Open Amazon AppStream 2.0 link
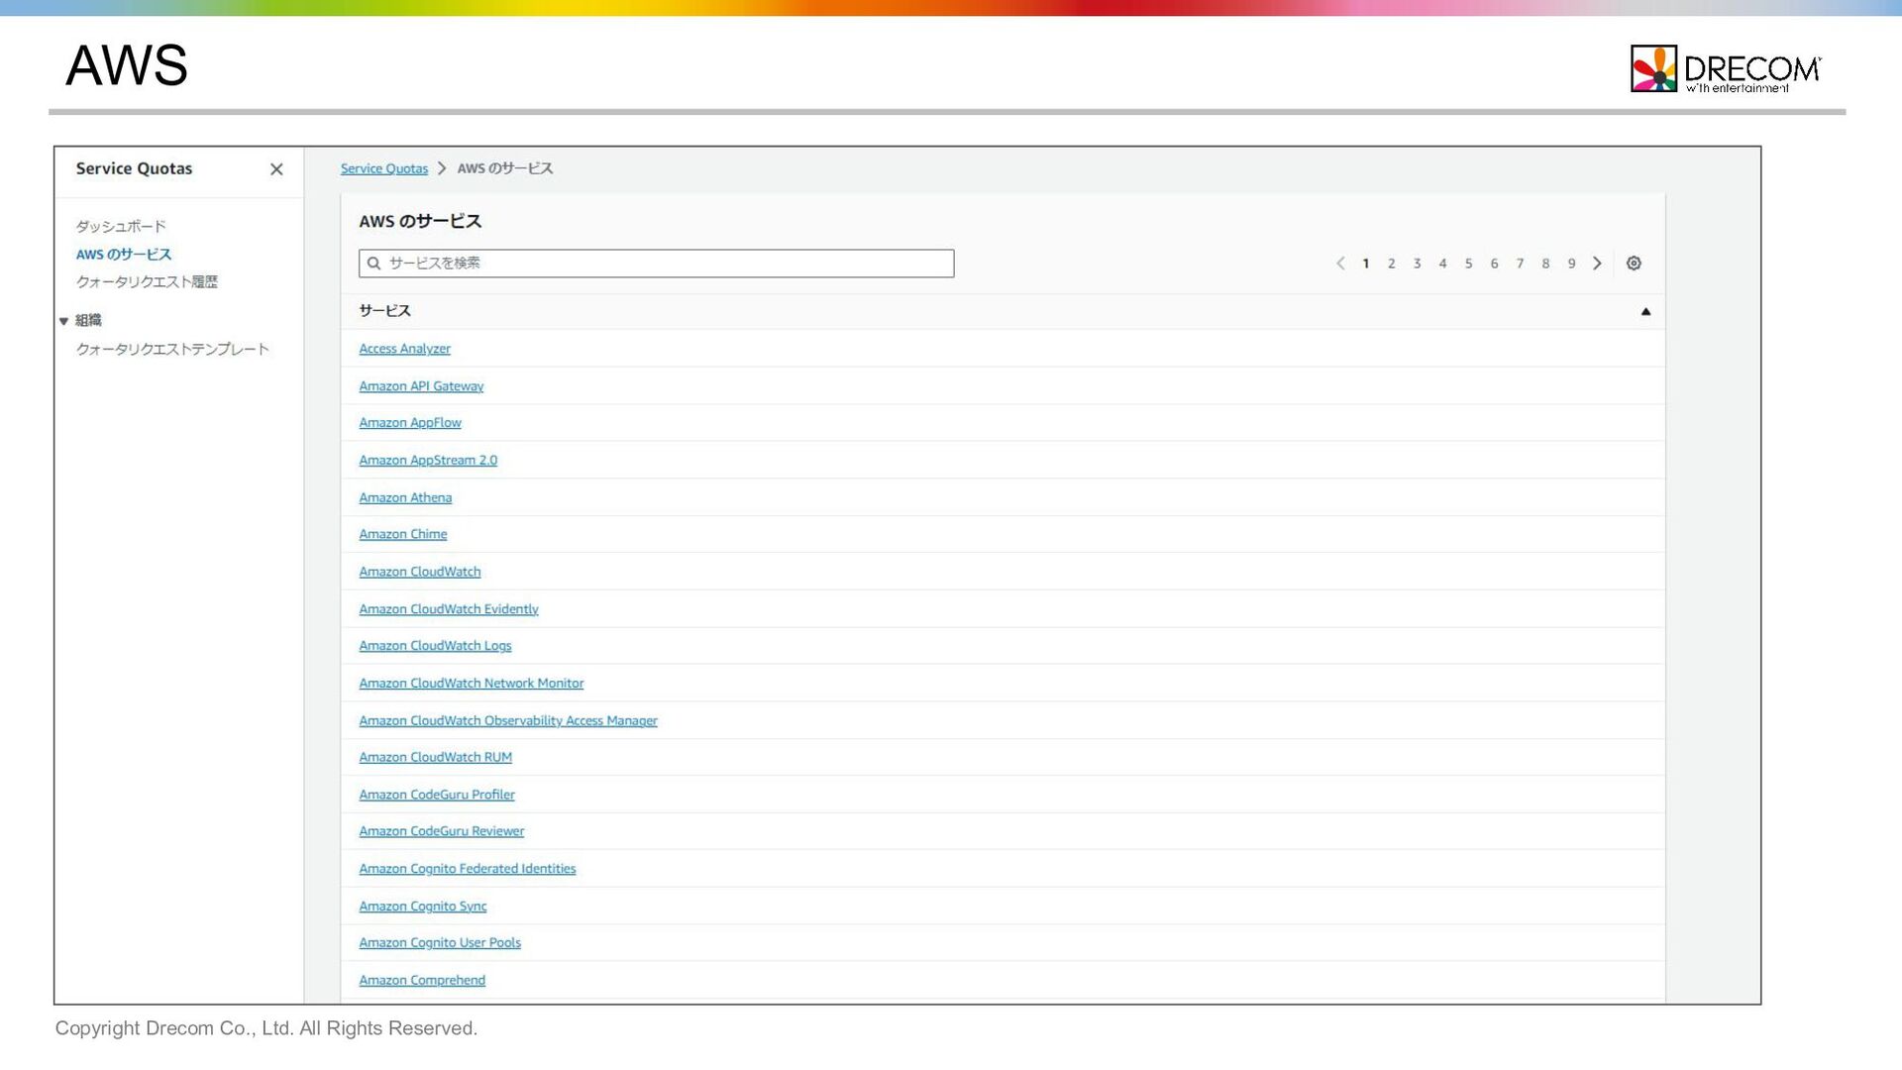1902x1070 pixels. (x=428, y=461)
